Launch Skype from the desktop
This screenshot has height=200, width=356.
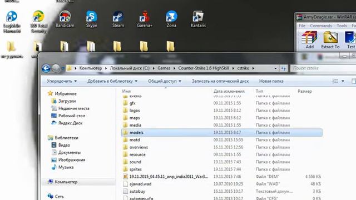[x=91, y=19]
